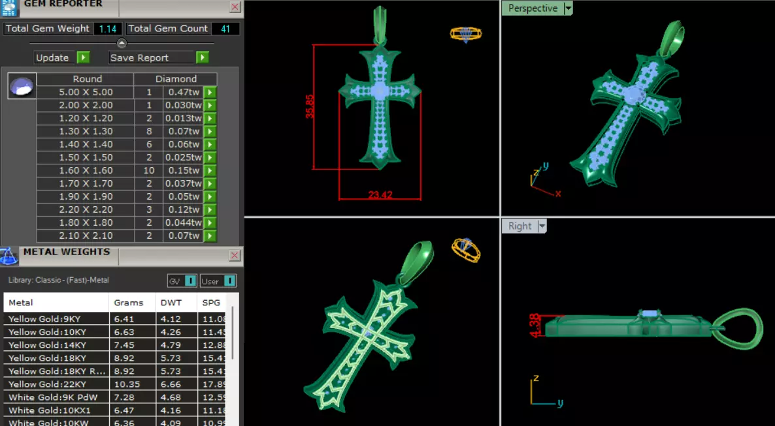The image size is (775, 426).
Task: Click green arrow for 2.20 X 2.20 row
Action: point(210,210)
